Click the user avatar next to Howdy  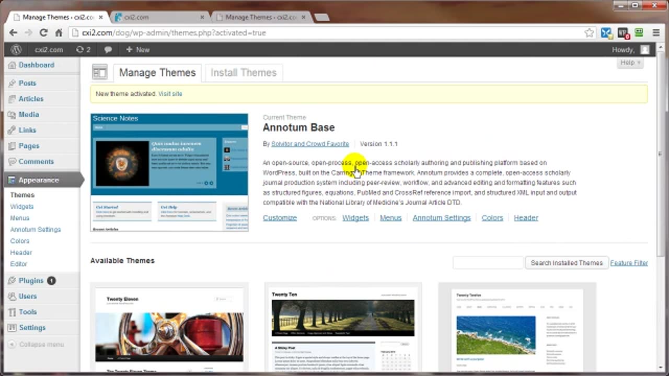coord(645,50)
